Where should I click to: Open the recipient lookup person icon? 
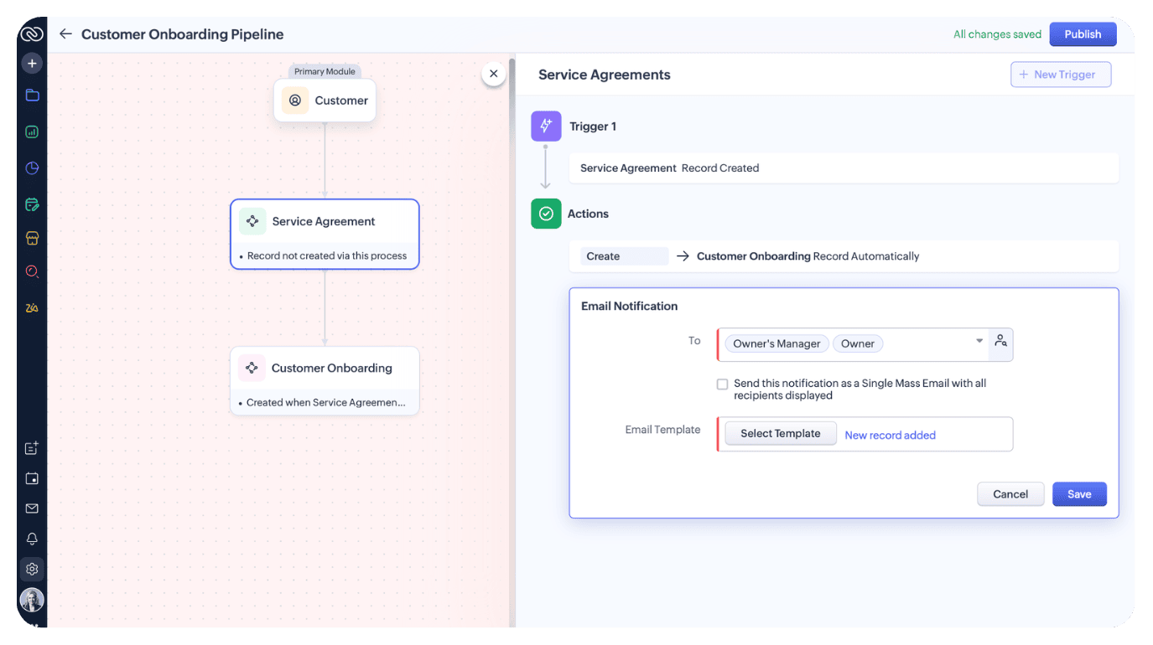tap(1001, 341)
